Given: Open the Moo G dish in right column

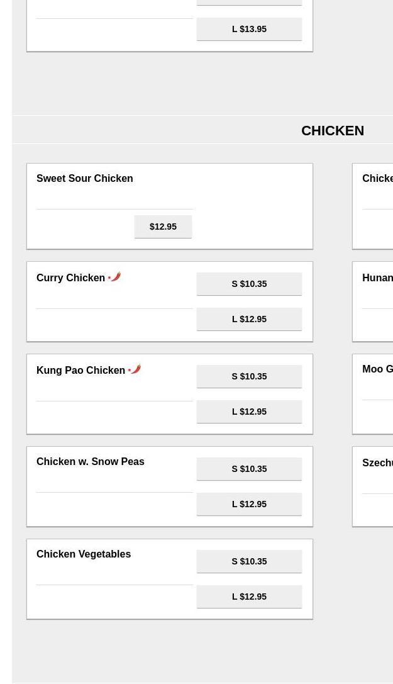Looking at the screenshot, I should (x=378, y=369).
